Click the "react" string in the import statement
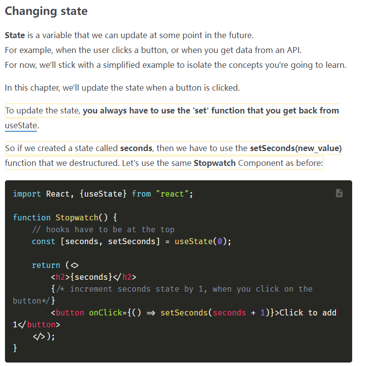The height and width of the screenshot is (366, 372). pyautogui.click(x=172, y=194)
